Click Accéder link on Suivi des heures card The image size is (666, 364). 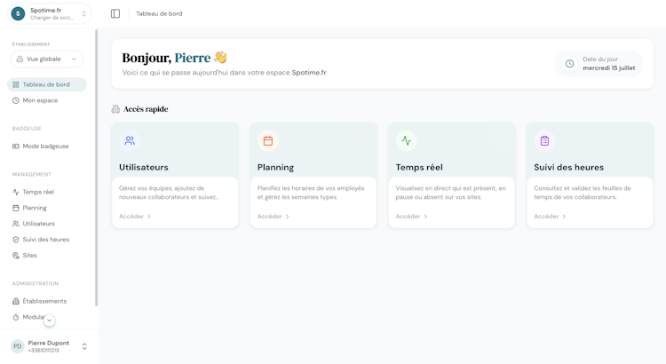pos(550,217)
